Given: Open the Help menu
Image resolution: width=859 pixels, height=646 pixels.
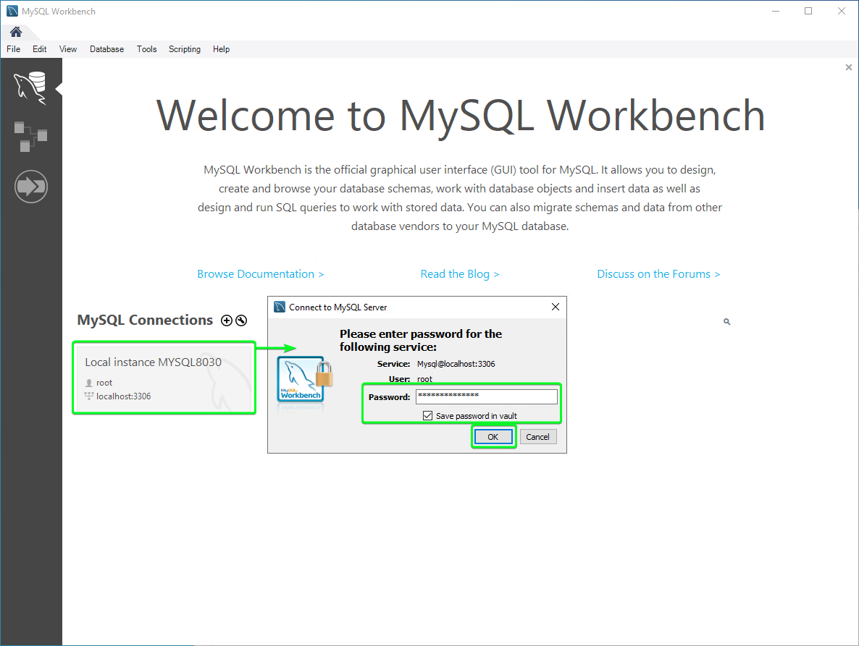Looking at the screenshot, I should coord(222,49).
